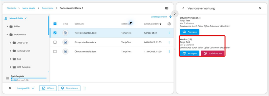Click date 11.09.2025, 11:20 cell
Viewport: 269px width, 96px height.
click(x=153, y=51)
